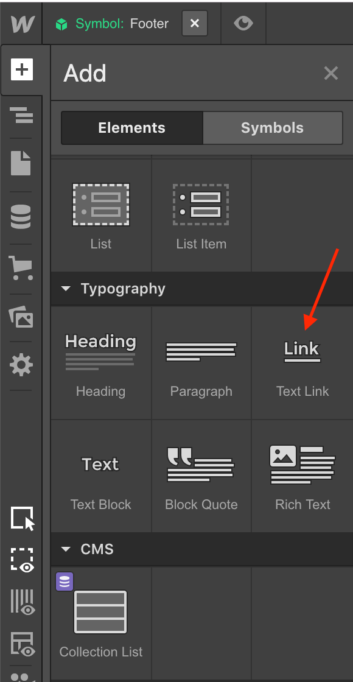Collapse the Typography section

coord(66,289)
